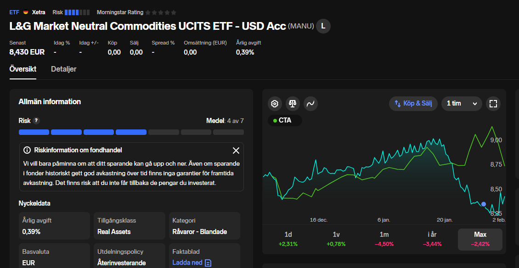Download the Faktablad via Ladda ned
Image resolution: width=519 pixels, height=268 pixels.
(x=187, y=263)
